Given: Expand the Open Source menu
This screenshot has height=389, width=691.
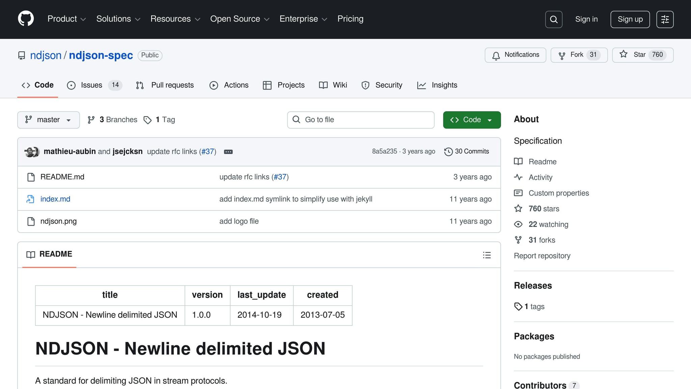Looking at the screenshot, I should tap(240, 19).
